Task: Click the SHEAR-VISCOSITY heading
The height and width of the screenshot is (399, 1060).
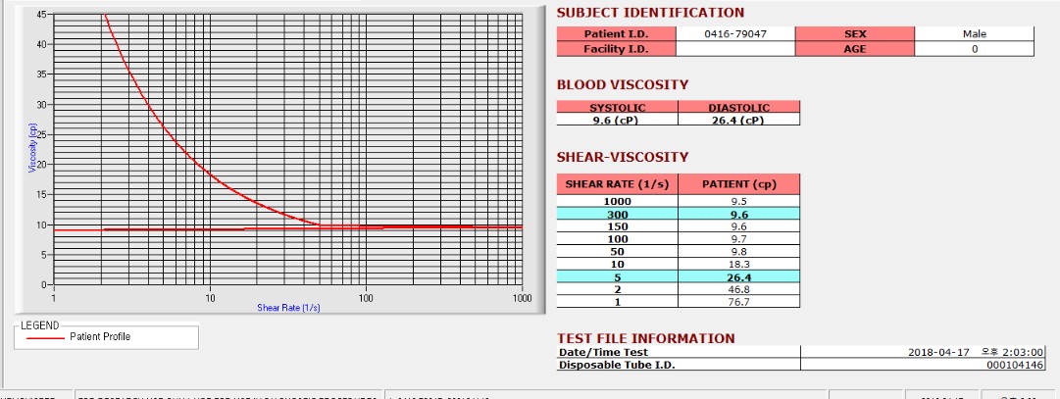Action: tap(623, 157)
